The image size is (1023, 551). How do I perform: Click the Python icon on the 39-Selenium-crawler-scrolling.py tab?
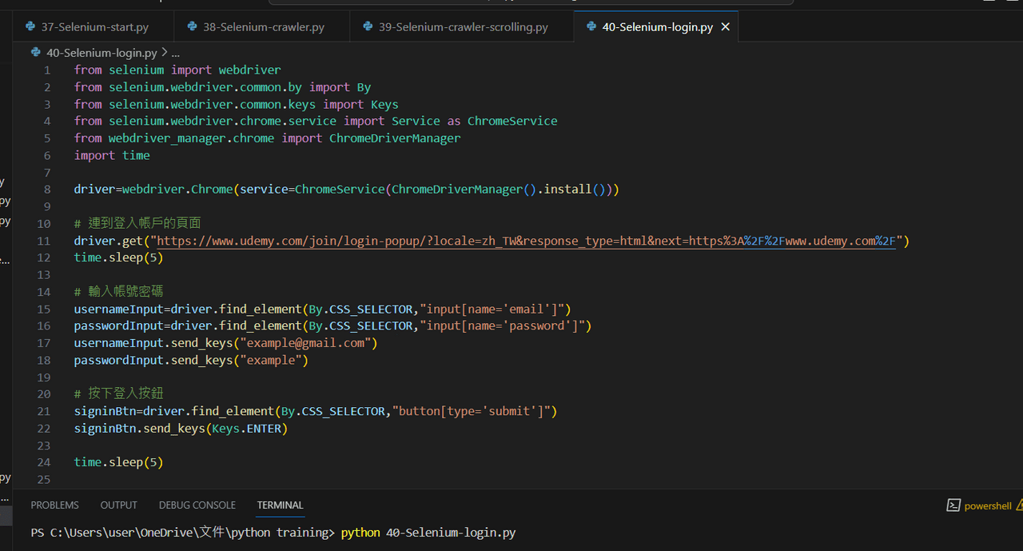[x=368, y=26]
